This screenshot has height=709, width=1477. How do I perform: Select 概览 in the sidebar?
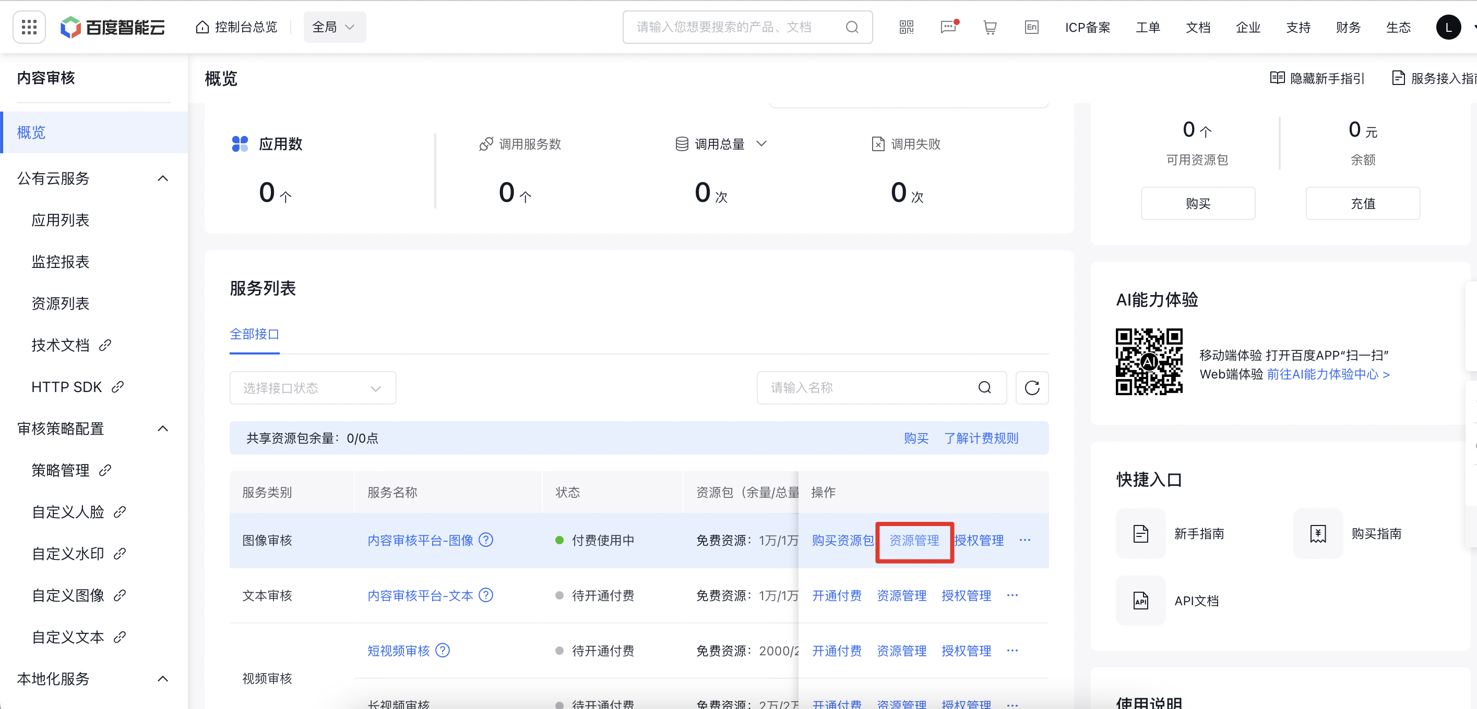click(93, 132)
